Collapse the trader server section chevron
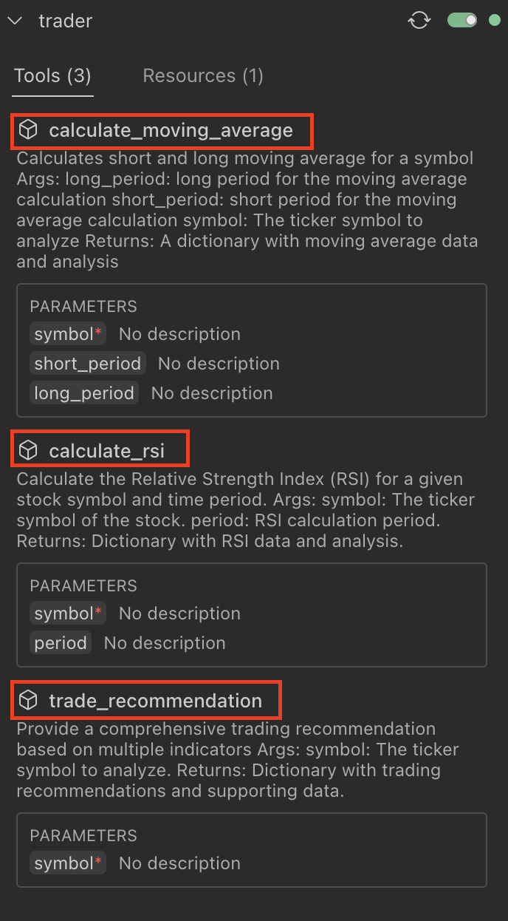This screenshot has width=508, height=921. click(15, 21)
